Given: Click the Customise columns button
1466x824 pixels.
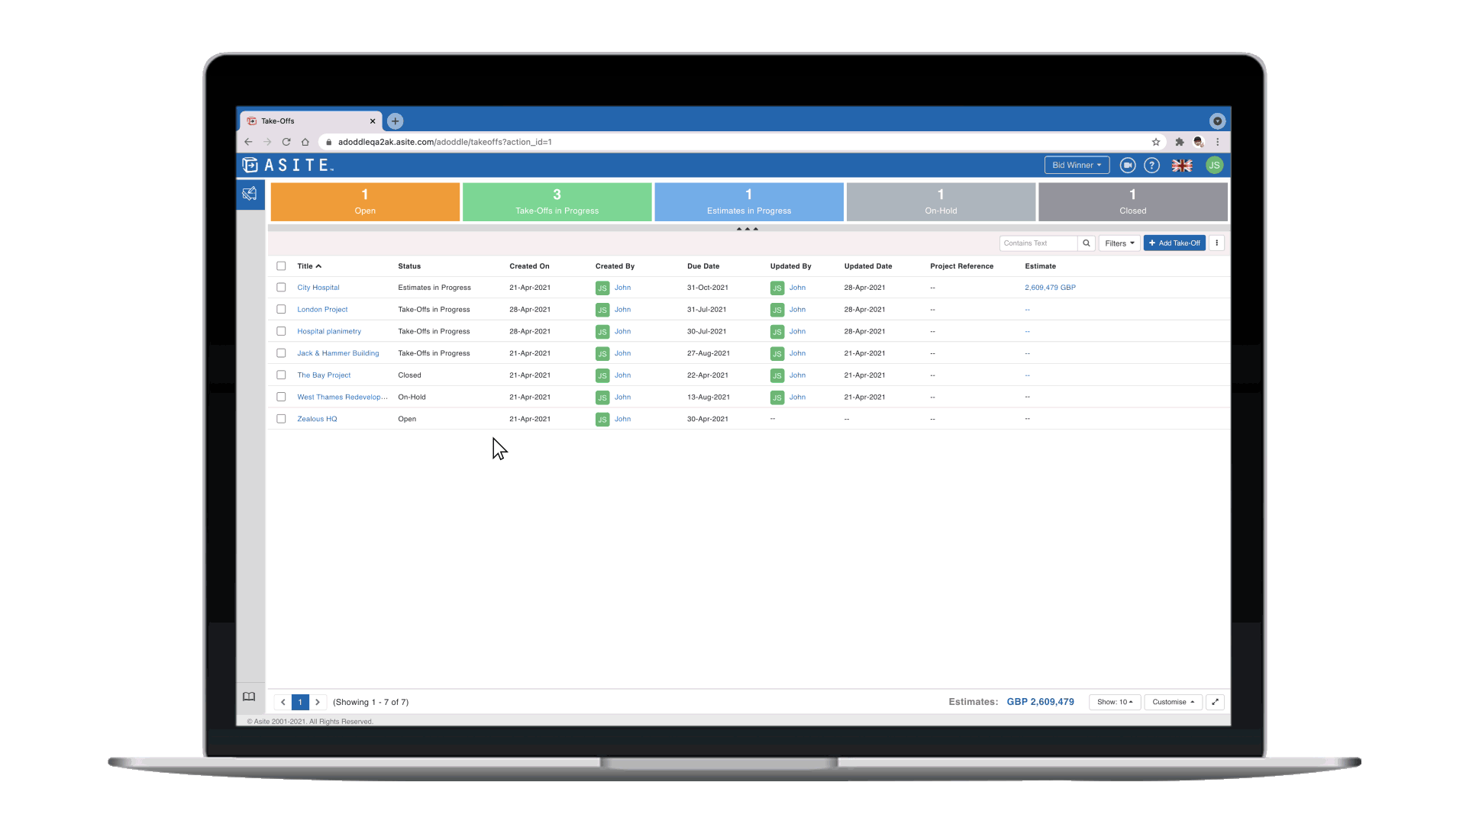Looking at the screenshot, I should pos(1173,701).
